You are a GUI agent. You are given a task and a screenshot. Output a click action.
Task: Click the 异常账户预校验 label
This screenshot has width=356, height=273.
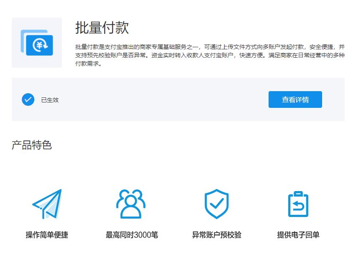tap(217, 235)
